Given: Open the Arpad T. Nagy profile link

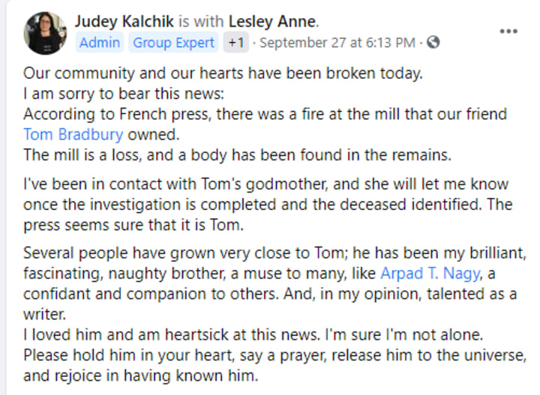Looking at the screenshot, I should coord(430,273).
